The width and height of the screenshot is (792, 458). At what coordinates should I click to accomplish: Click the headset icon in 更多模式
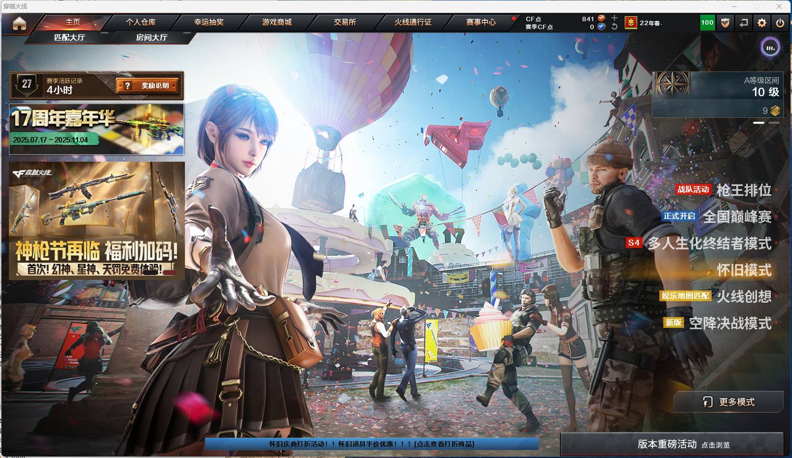[708, 402]
